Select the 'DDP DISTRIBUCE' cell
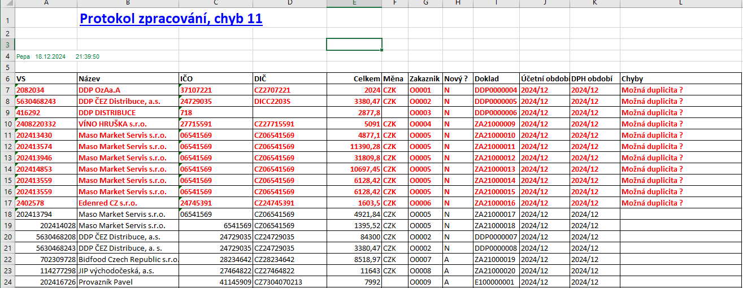743x288 pixels. (128, 112)
